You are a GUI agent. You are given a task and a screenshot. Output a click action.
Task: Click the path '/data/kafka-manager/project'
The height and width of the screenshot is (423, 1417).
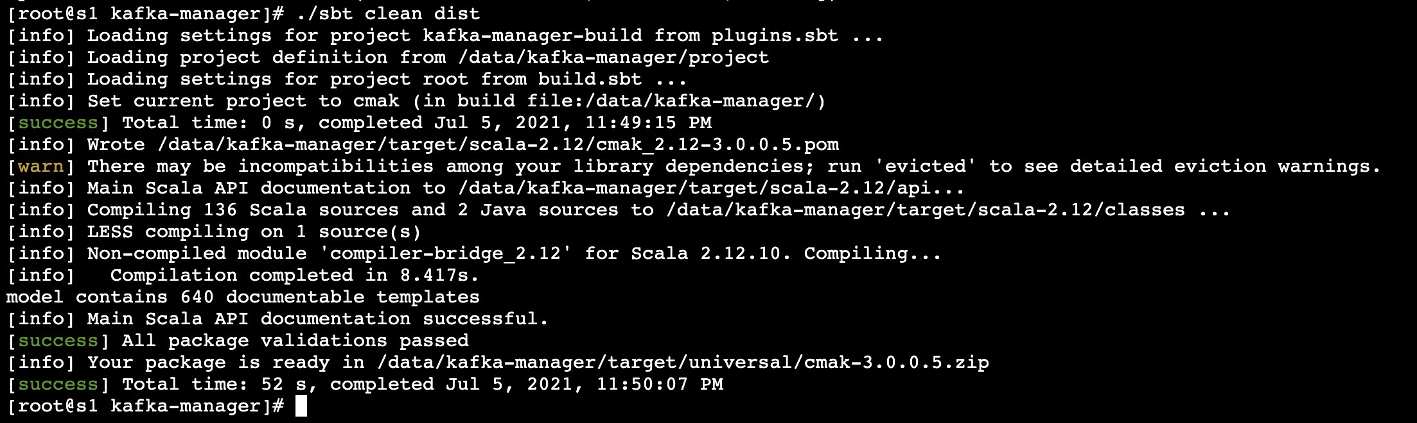click(613, 57)
